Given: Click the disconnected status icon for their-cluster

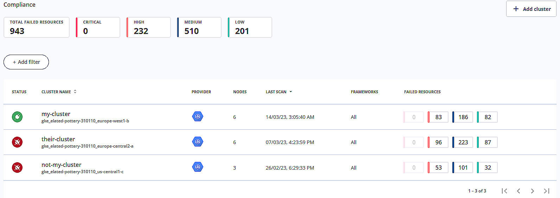Looking at the screenshot, I should click(x=17, y=142).
